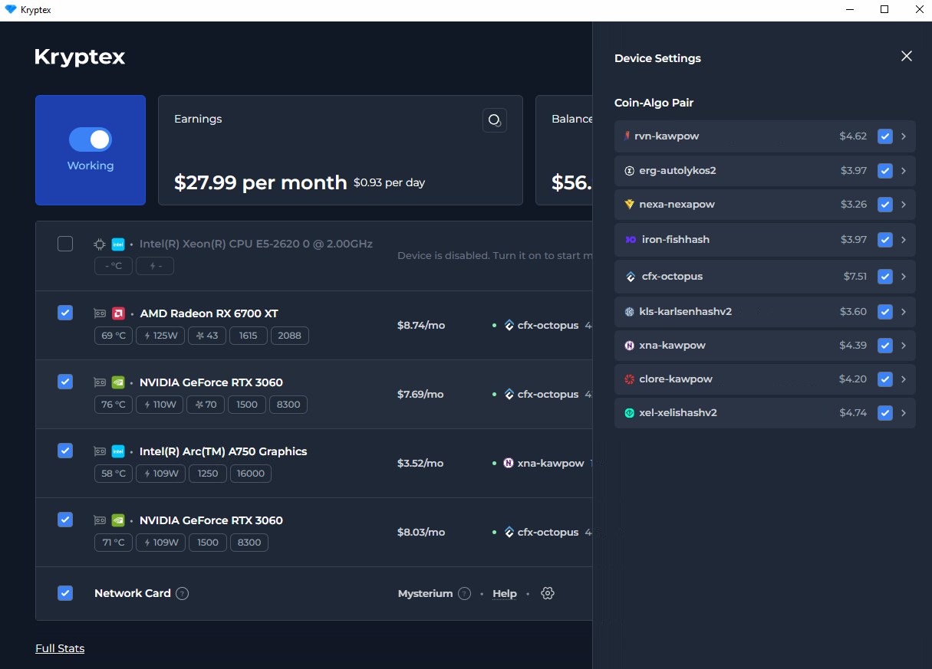The width and height of the screenshot is (932, 669).
Task: Click the xna coin icon in Device Settings
Action: click(x=630, y=346)
